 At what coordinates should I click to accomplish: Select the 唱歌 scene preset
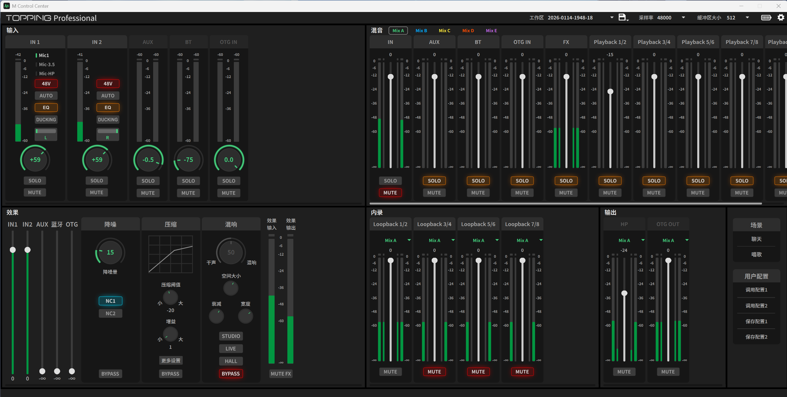click(756, 254)
